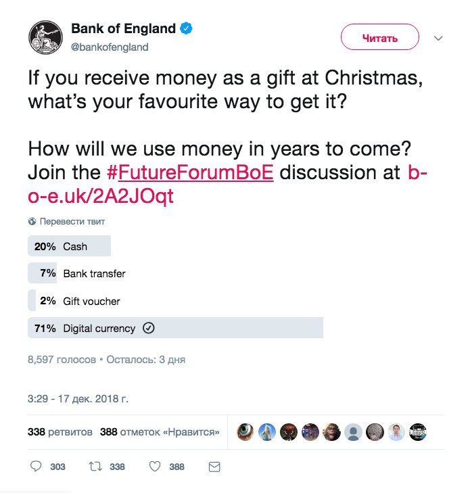Image resolution: width=470 pixels, height=493 pixels.
Task: Click the reply speech bubble icon
Action: click(37, 467)
